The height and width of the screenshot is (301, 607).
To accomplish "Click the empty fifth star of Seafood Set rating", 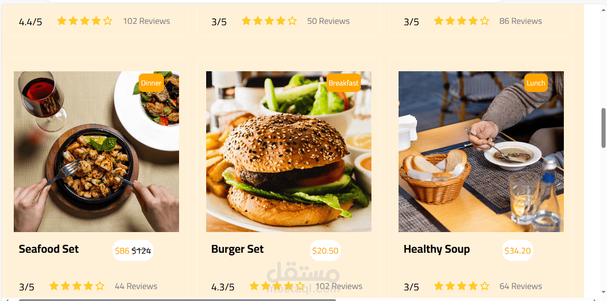I will tap(100, 286).
